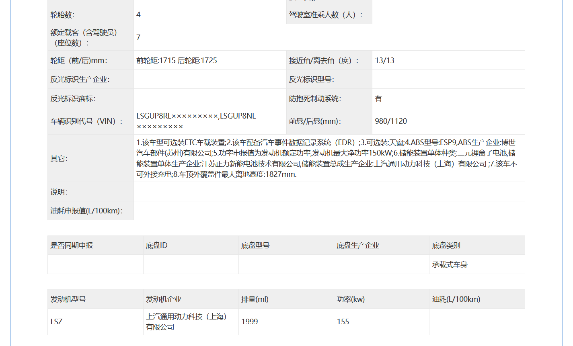The width and height of the screenshot is (573, 346).
Task: Click the 油耗申报值(L/100km) label
Action: coord(86,211)
